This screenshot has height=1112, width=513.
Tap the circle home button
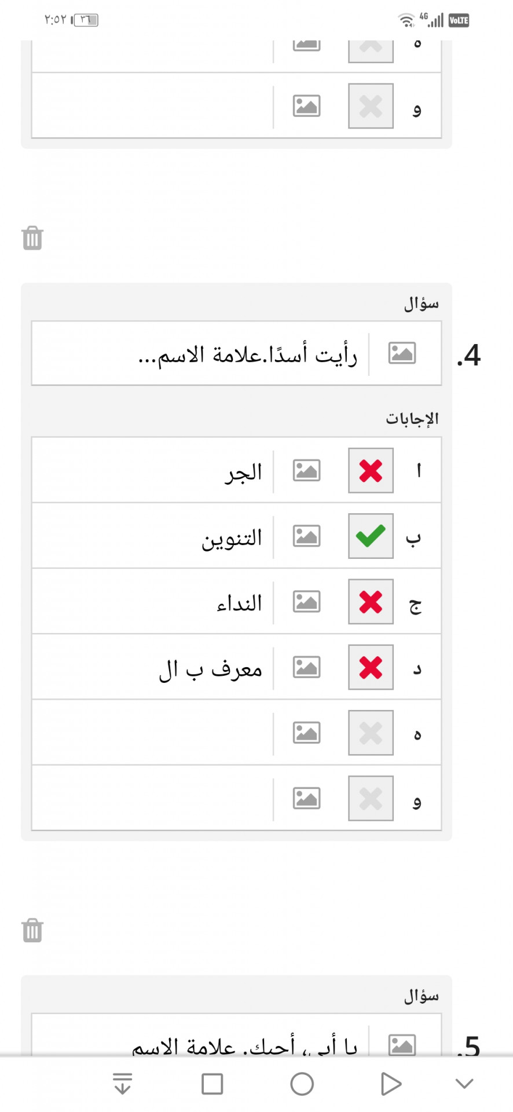point(302,1084)
